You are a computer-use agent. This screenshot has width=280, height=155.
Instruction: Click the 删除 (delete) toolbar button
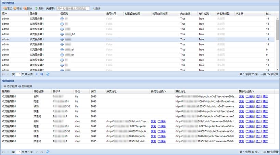point(27,9)
